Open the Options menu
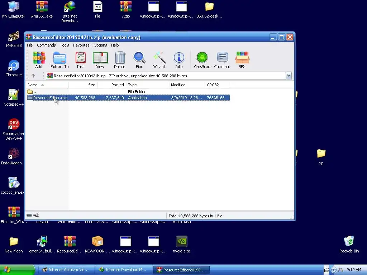This screenshot has width=367, height=275. [x=100, y=45]
